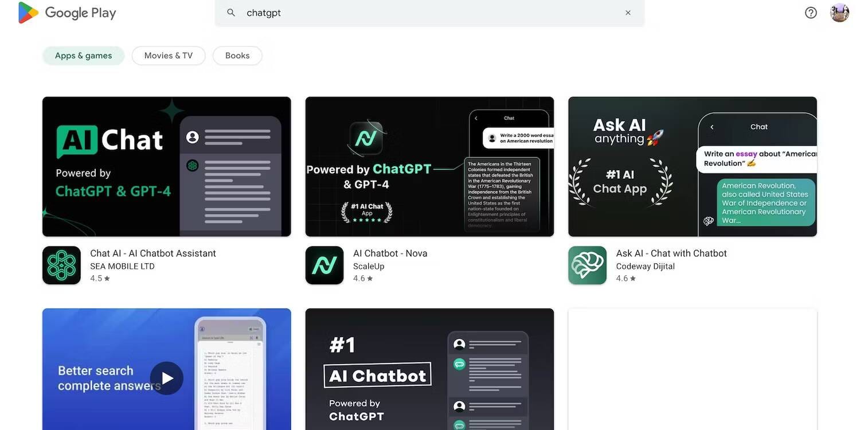Click the Ask AI brain app icon
860x430 pixels.
pos(587,265)
